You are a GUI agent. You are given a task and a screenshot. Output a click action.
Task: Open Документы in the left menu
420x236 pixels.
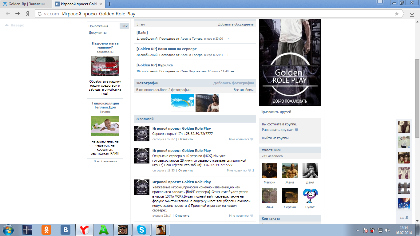point(98,33)
